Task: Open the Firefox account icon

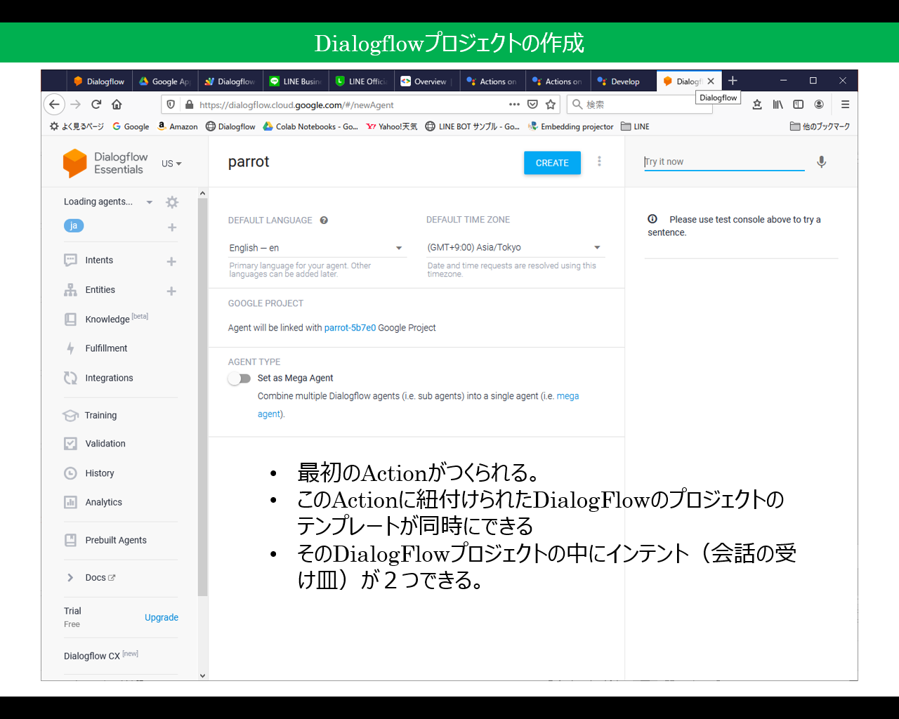Action: tap(819, 105)
